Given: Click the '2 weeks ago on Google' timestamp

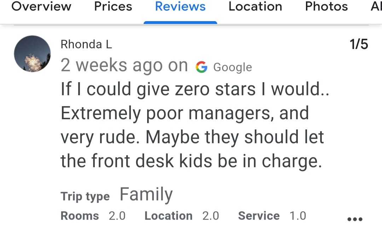Looking at the screenshot, I should [x=156, y=65].
